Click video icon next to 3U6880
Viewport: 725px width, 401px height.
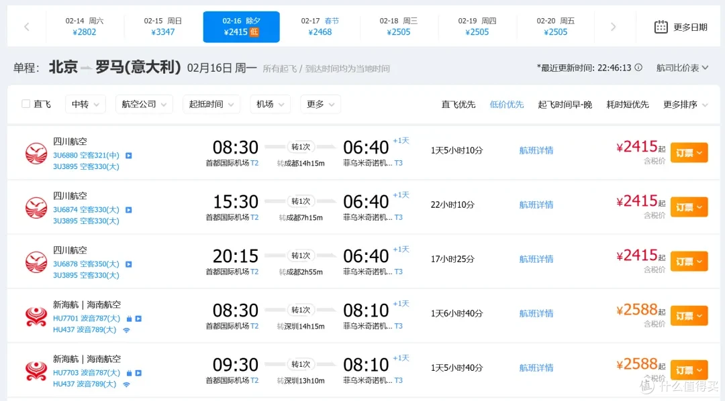[x=129, y=156]
